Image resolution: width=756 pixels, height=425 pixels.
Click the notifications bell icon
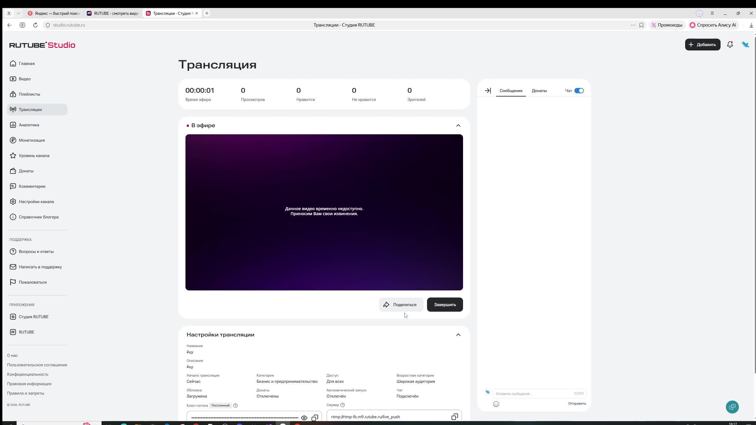pyautogui.click(x=730, y=45)
